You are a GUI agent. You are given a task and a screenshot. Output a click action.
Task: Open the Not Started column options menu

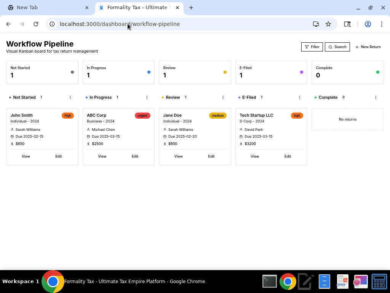click(70, 97)
